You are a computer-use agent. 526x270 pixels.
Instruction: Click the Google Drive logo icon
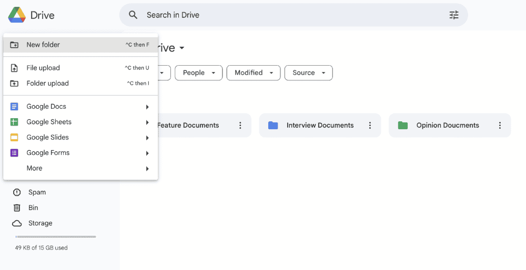pyautogui.click(x=17, y=15)
